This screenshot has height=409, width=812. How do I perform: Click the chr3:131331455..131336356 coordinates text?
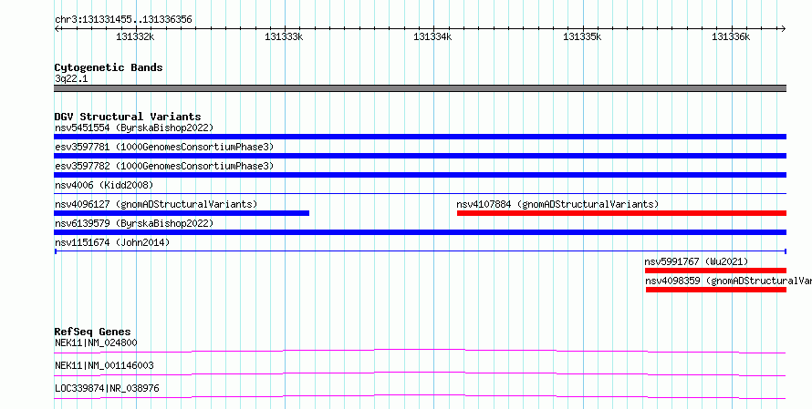pos(123,20)
